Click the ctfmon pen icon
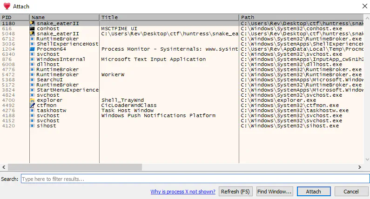This screenshot has height=199, width=370. point(33,105)
